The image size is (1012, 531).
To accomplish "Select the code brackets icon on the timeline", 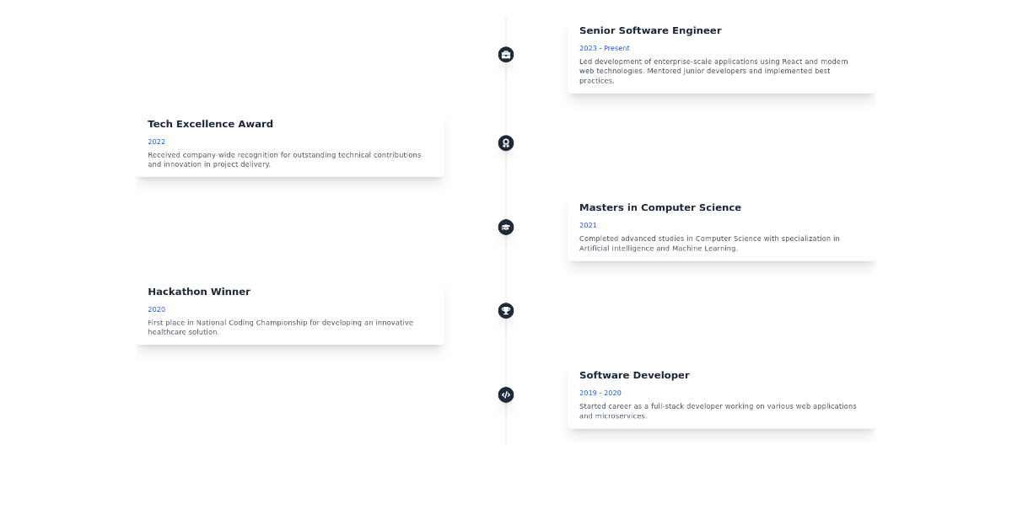I will (x=505, y=394).
